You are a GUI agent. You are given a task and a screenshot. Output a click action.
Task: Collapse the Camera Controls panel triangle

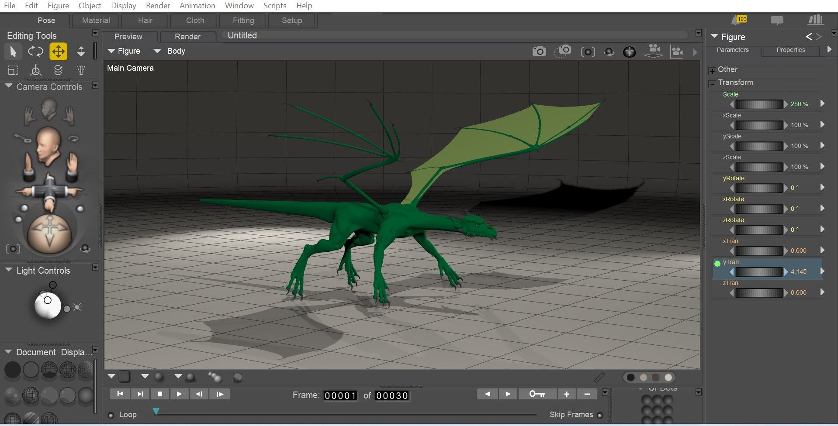(8, 86)
